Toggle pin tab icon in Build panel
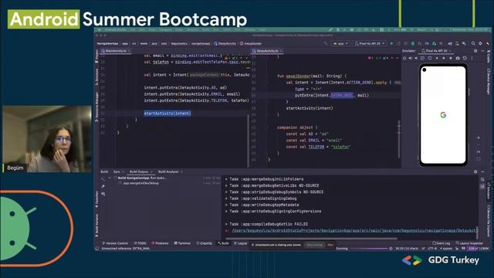The height and width of the screenshot is (278, 494). [x=103, y=186]
